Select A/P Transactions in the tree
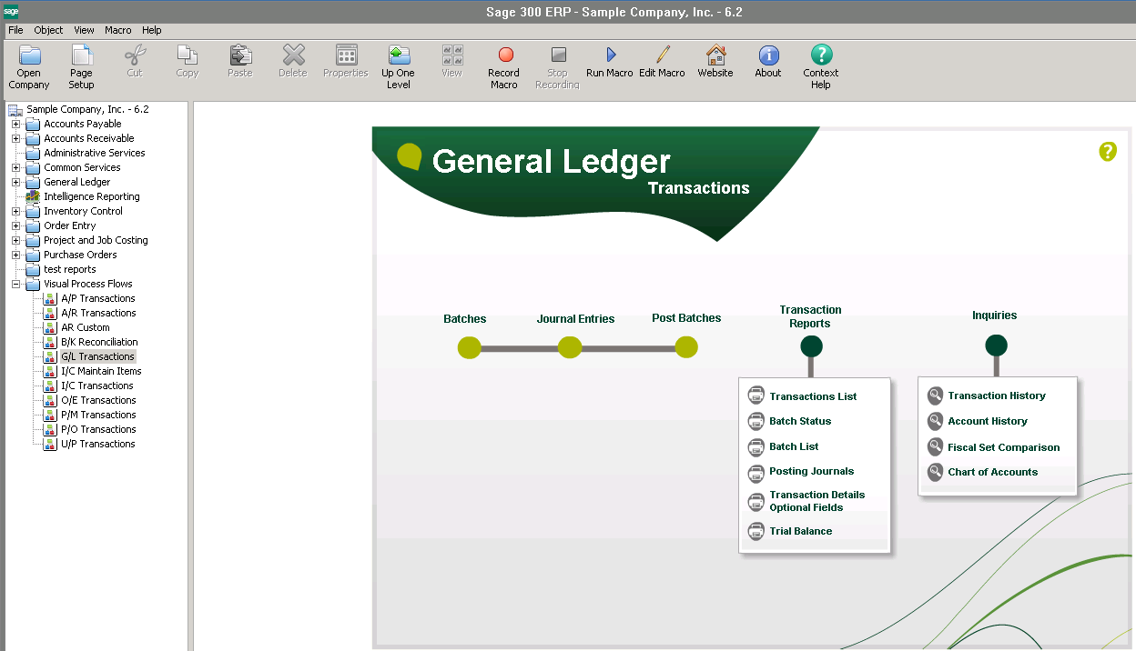The image size is (1136, 651). click(x=97, y=298)
